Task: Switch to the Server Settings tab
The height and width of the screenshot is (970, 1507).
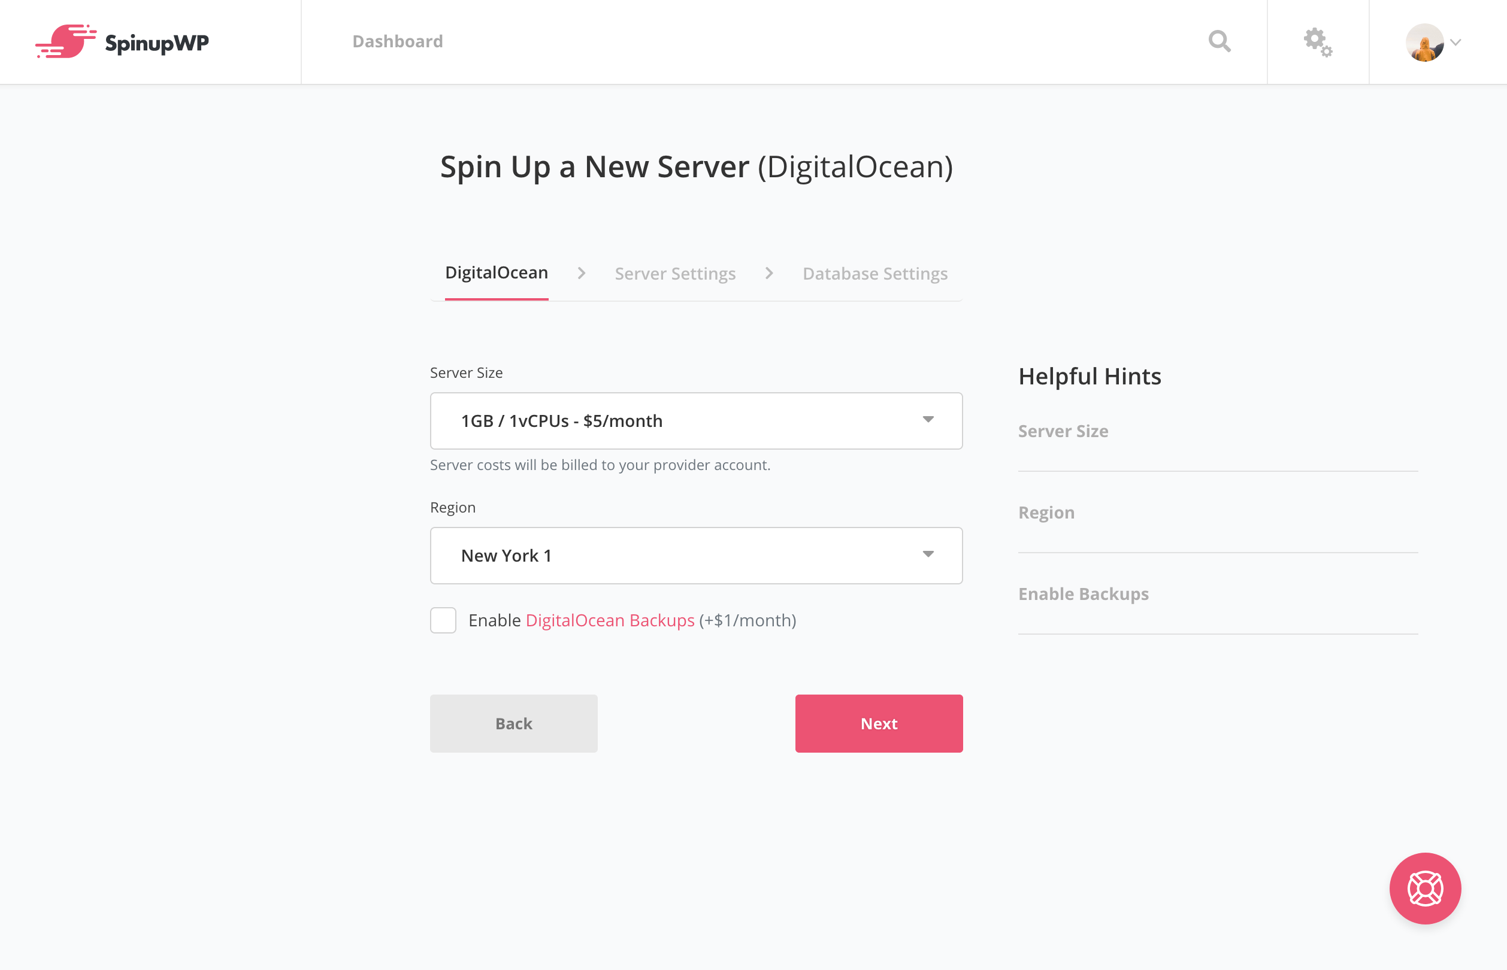Action: click(676, 272)
